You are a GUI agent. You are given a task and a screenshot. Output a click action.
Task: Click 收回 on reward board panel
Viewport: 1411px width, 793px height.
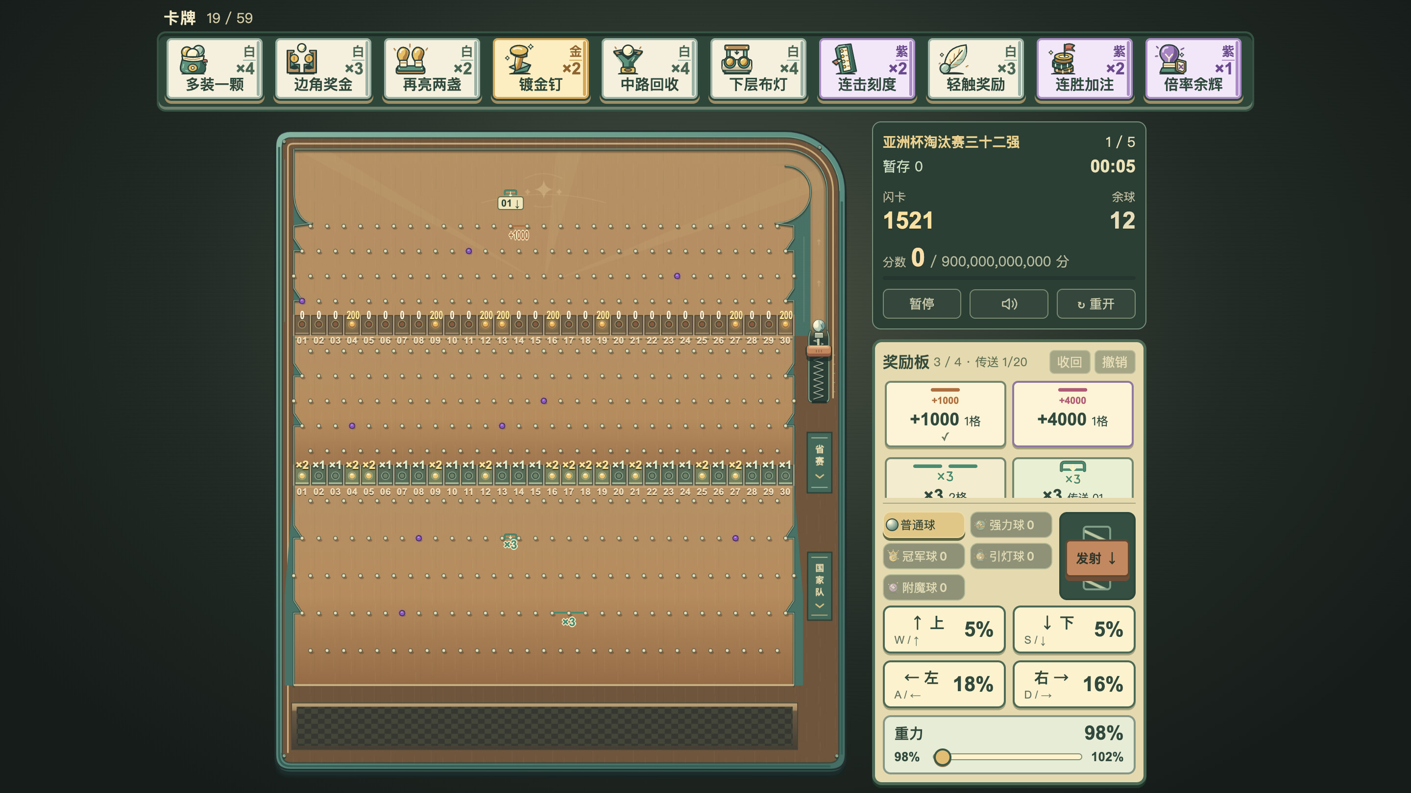coord(1069,362)
